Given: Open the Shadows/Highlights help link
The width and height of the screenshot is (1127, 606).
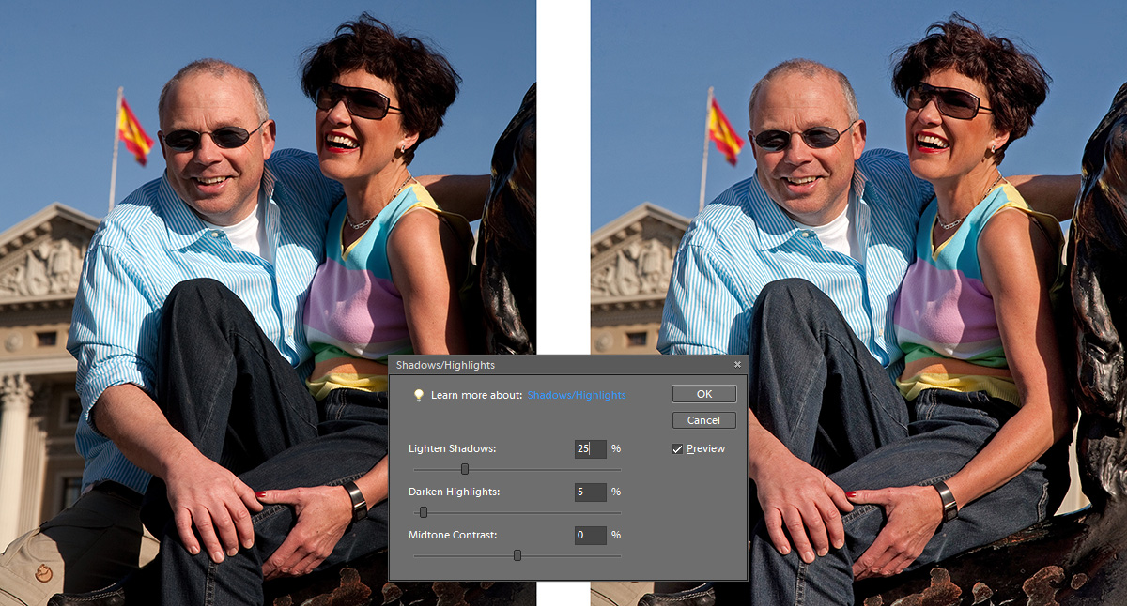Looking at the screenshot, I should [576, 396].
